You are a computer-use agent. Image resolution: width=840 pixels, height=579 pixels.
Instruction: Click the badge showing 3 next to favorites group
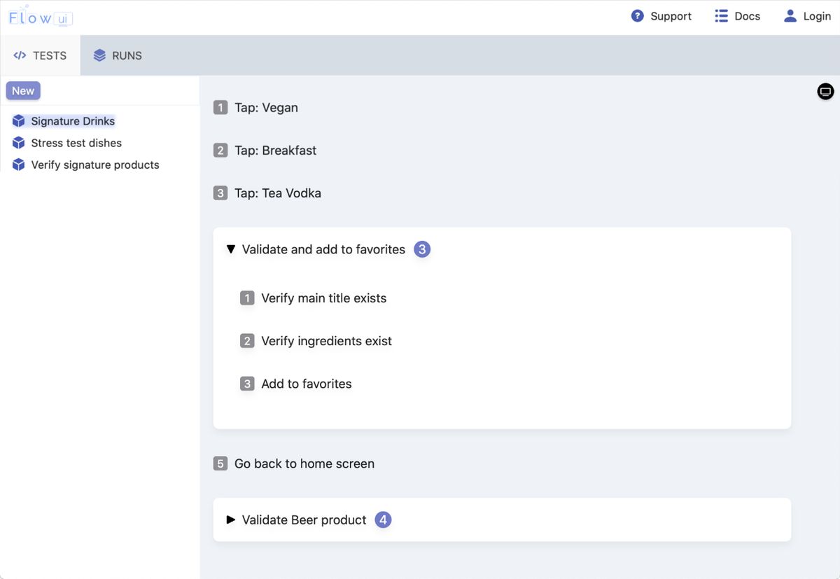(x=422, y=249)
